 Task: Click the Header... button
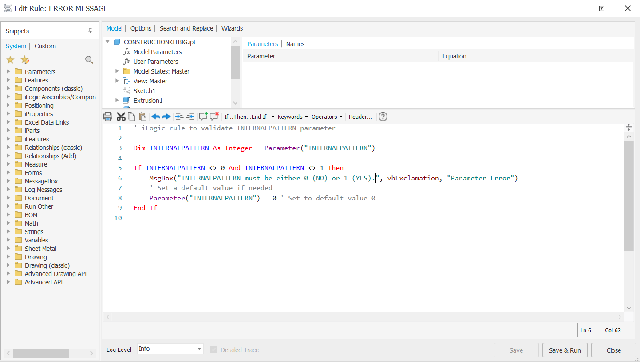coord(360,117)
